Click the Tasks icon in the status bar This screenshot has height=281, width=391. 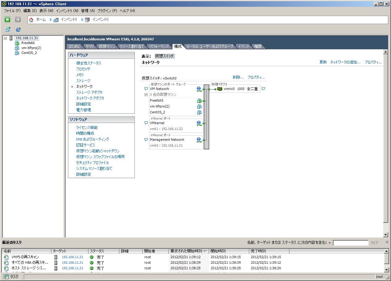pos(6,277)
